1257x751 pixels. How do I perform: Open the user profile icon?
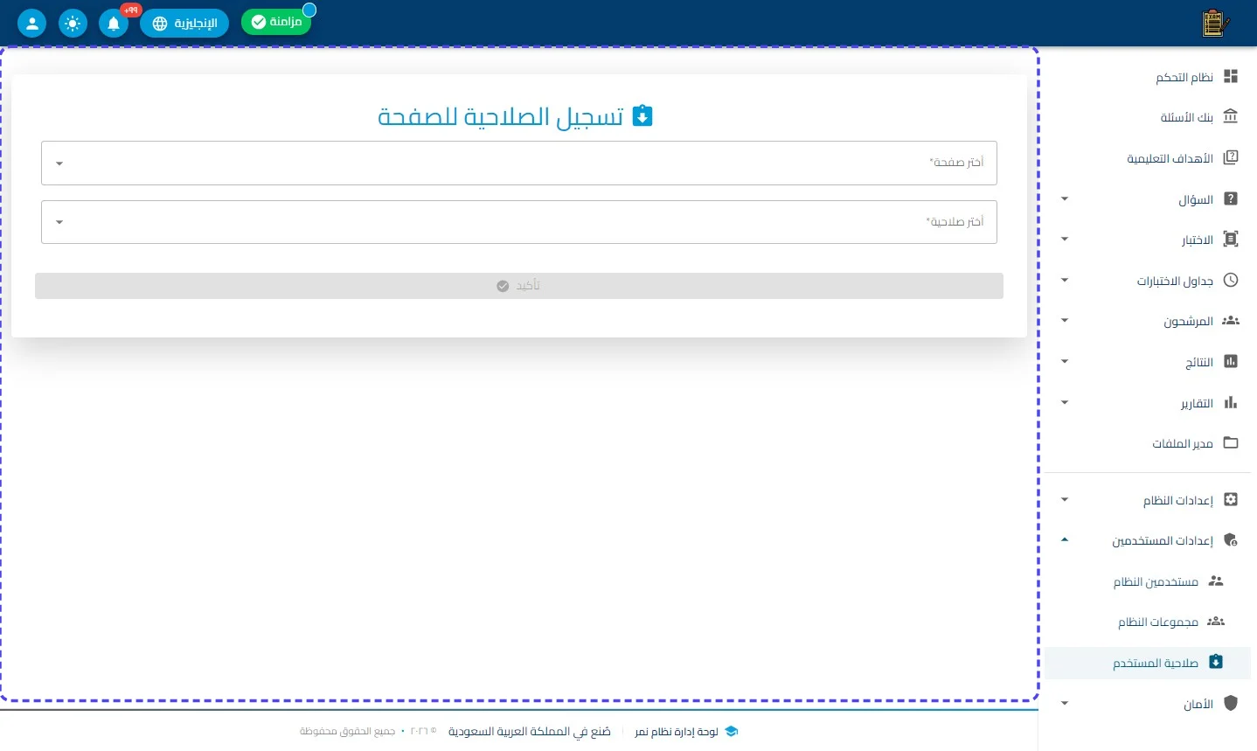[x=31, y=23]
